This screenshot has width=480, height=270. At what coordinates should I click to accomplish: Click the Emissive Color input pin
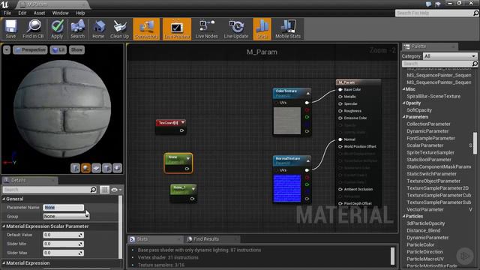pos(340,118)
